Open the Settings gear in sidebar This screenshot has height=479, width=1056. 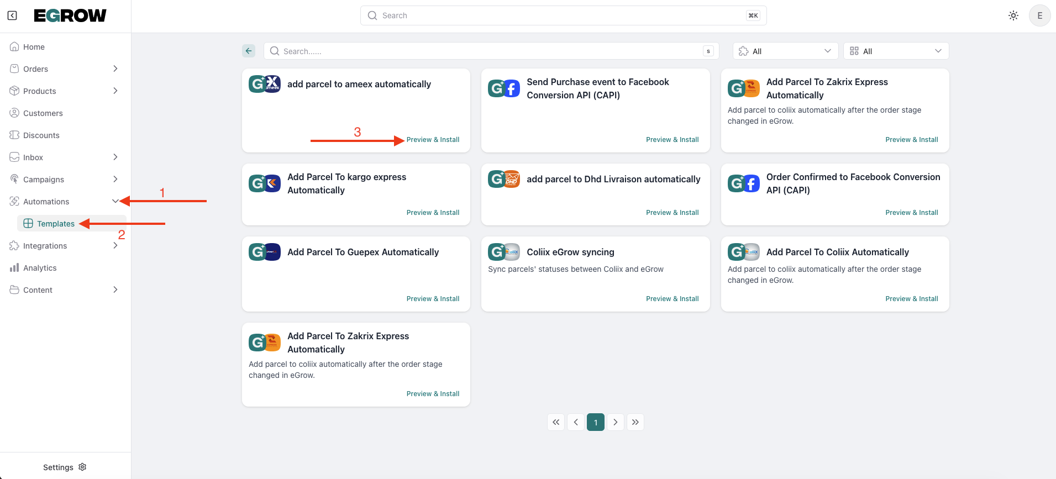(82, 467)
